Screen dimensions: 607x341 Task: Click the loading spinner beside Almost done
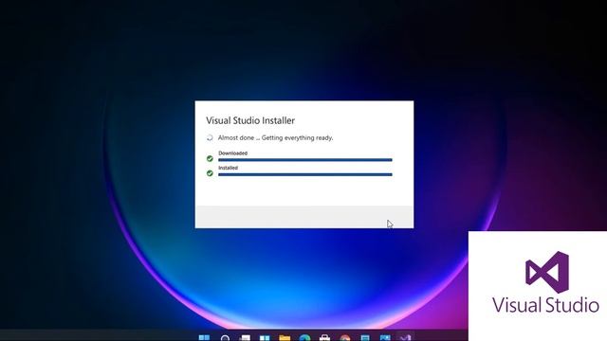[x=210, y=137]
